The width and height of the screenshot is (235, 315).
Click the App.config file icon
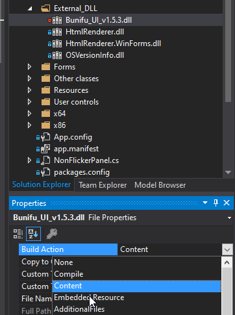point(45,137)
